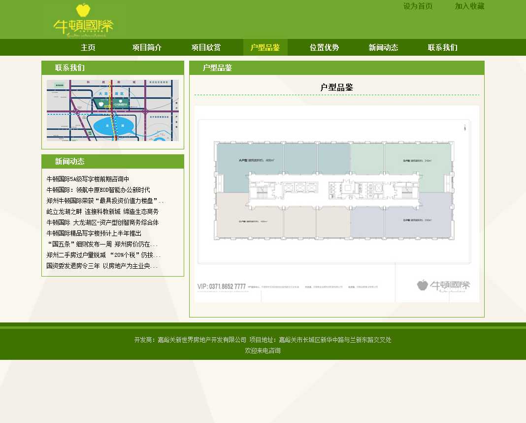Go to 项目简介 in navigation bar
Viewport: 526px width, 423px height.
point(147,47)
